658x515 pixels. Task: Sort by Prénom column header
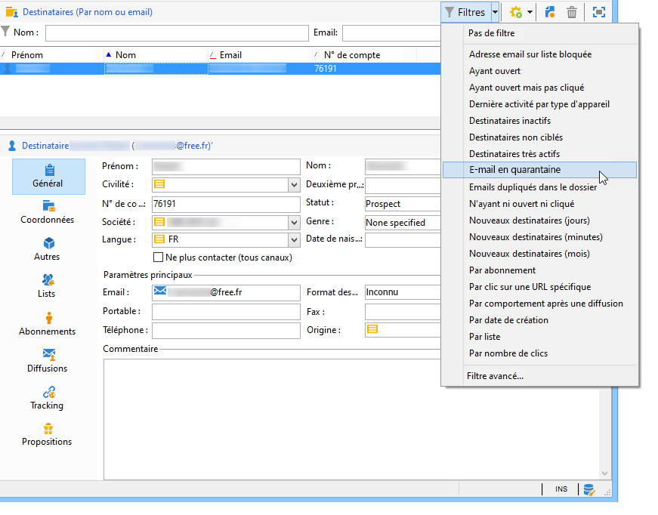(52, 55)
